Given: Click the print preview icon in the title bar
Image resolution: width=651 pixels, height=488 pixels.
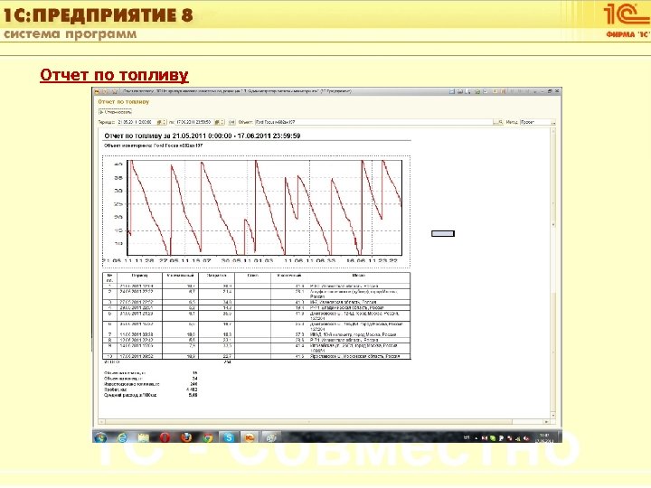Looking at the screenshot, I should click(x=467, y=91).
